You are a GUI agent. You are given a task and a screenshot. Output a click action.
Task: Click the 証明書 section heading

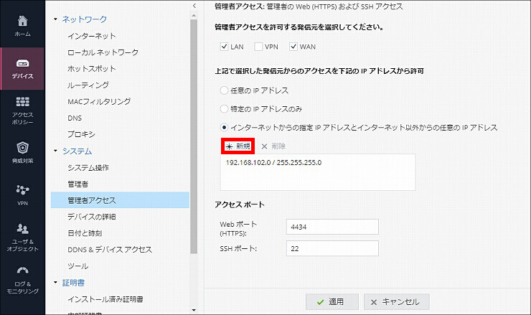(x=73, y=282)
